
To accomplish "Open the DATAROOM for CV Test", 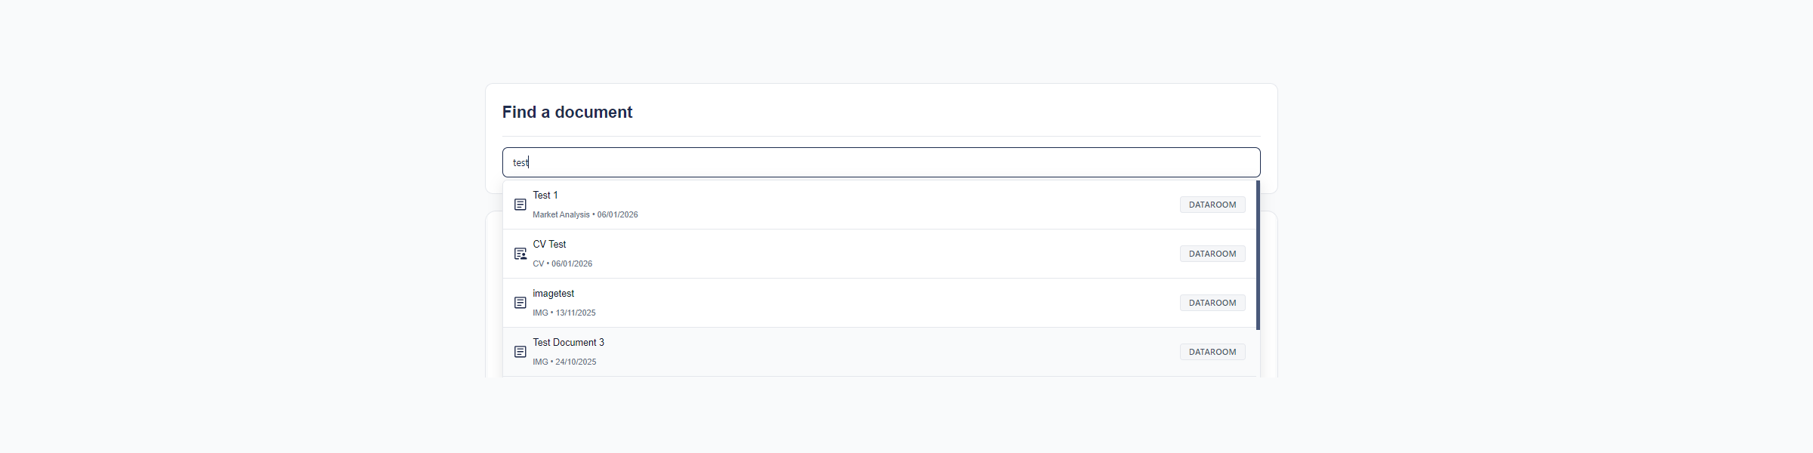I will point(1212,254).
